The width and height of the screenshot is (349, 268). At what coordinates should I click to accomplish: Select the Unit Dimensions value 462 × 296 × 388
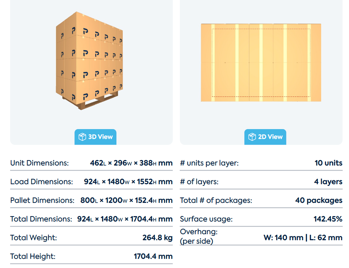(x=131, y=163)
